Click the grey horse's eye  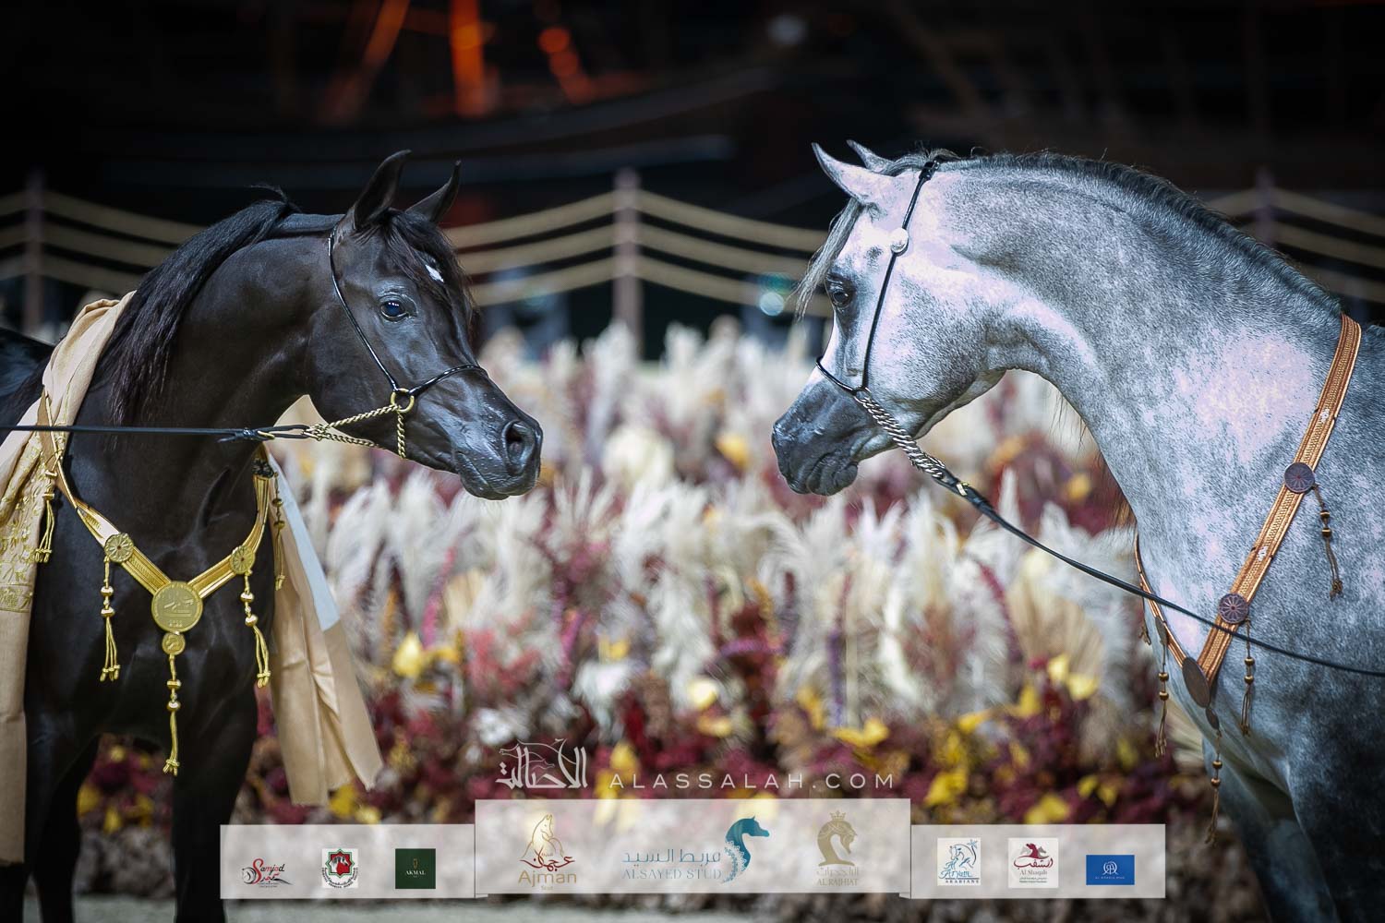click(839, 294)
